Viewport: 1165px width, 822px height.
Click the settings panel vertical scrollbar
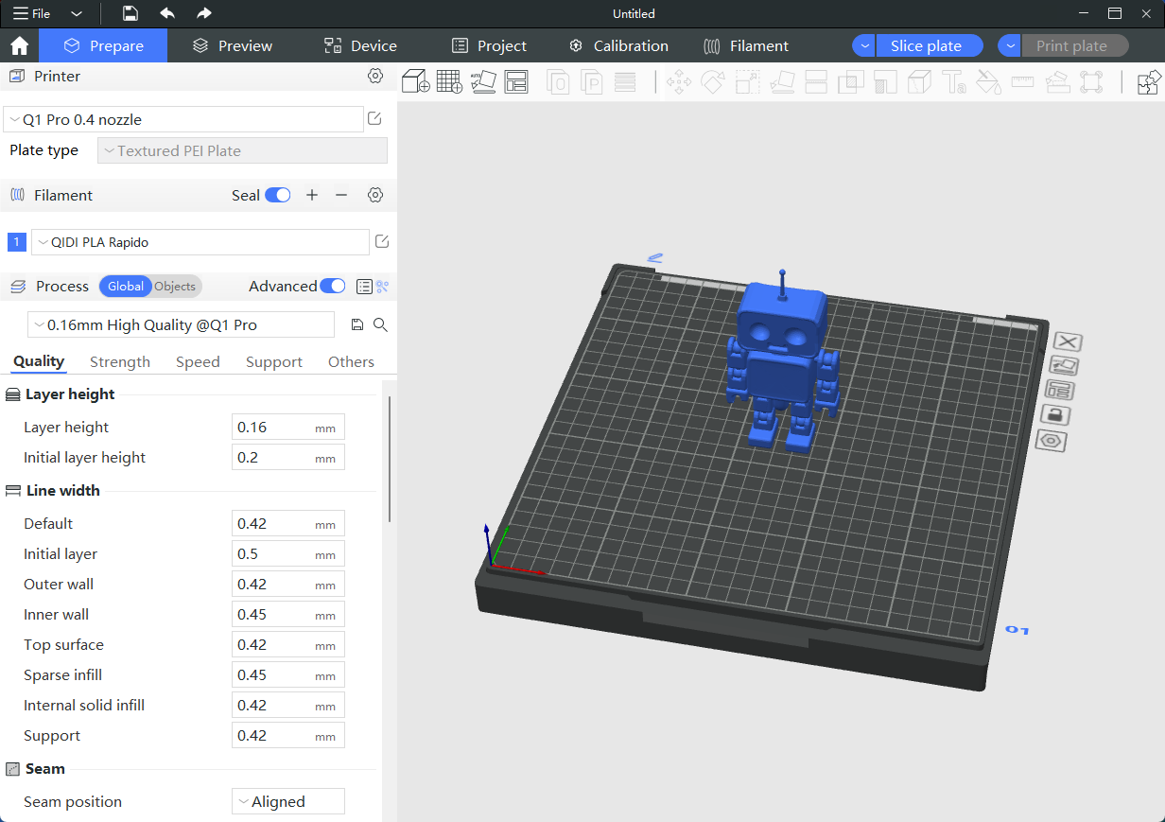click(x=389, y=458)
